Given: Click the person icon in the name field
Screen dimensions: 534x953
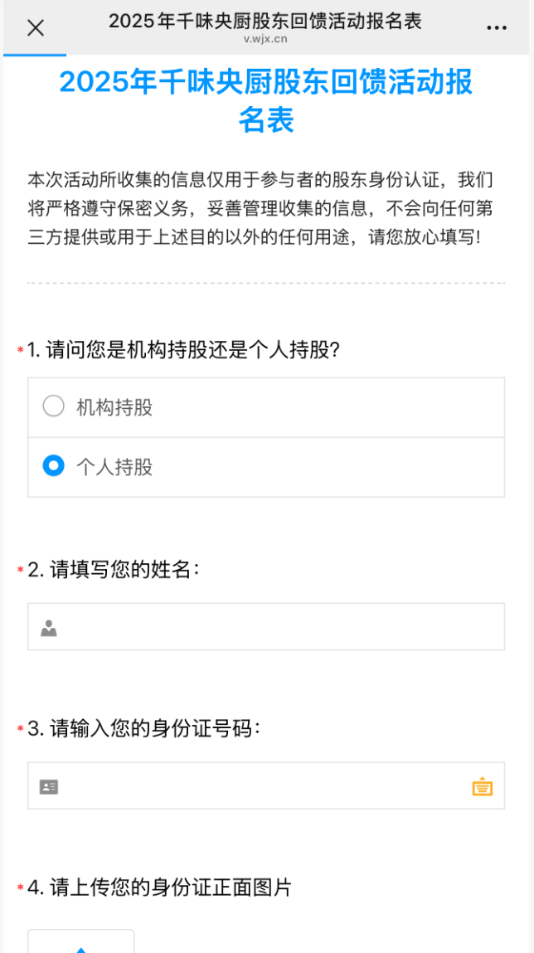Looking at the screenshot, I should (49, 628).
